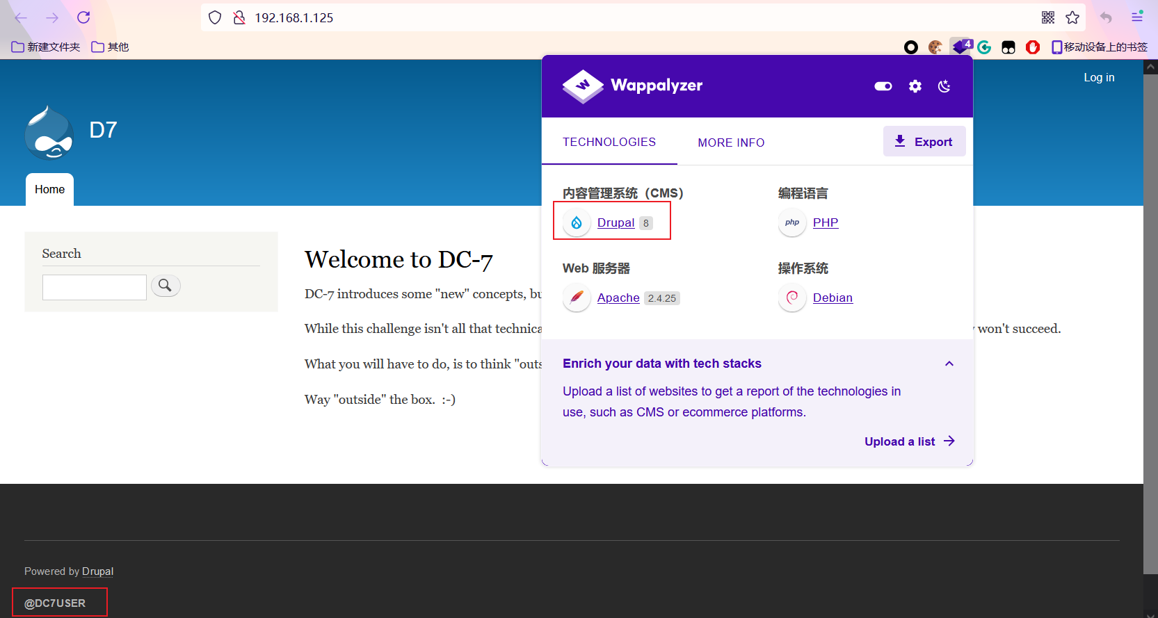Switch Wappalyzer to dark mode

pos(944,86)
